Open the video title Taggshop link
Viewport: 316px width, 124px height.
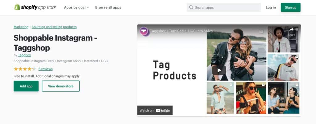click(x=181, y=31)
